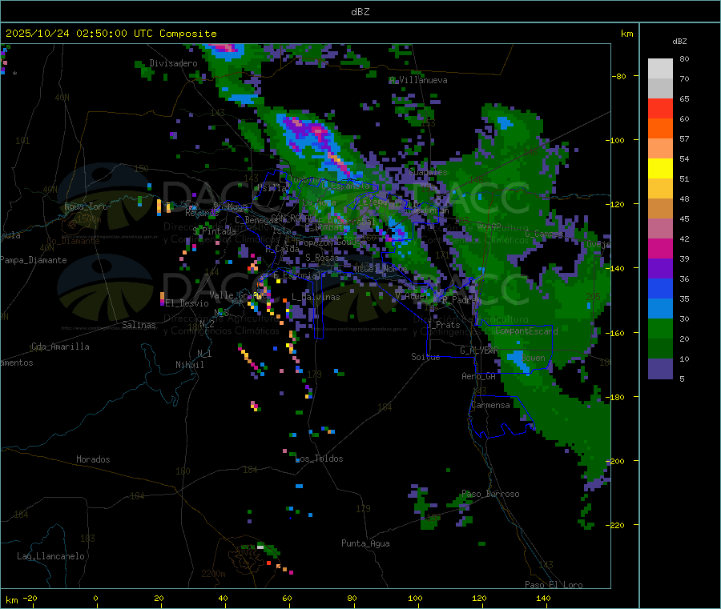
Task: Click the 'dBZ' title at top center
Action: [360, 12]
